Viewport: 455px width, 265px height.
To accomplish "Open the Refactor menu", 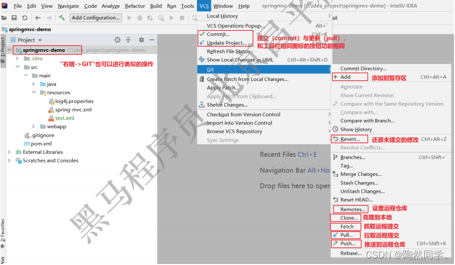I will coord(134,6).
